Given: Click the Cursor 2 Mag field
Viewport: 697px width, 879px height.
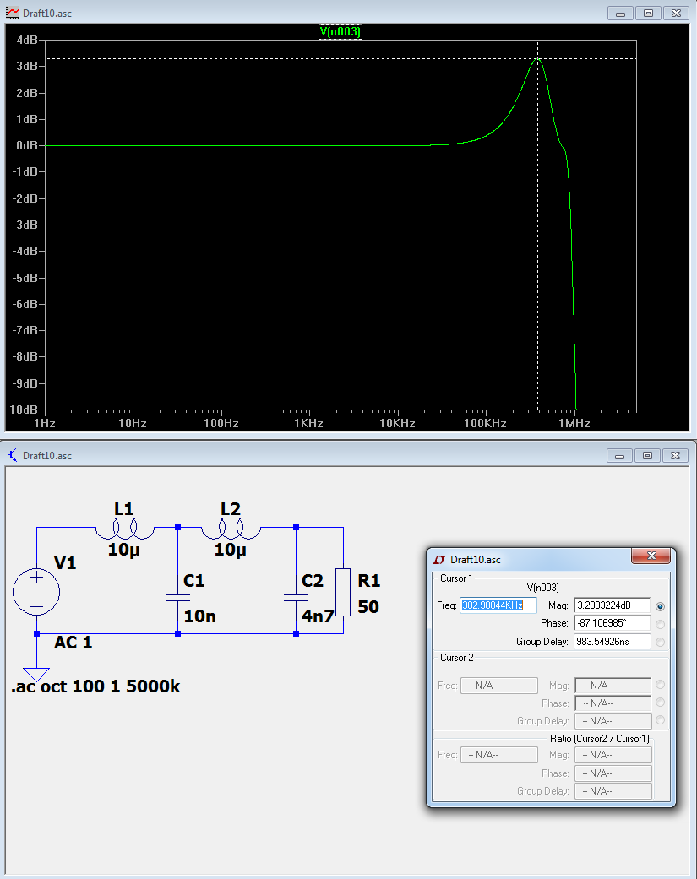Looking at the screenshot, I should 613,686.
